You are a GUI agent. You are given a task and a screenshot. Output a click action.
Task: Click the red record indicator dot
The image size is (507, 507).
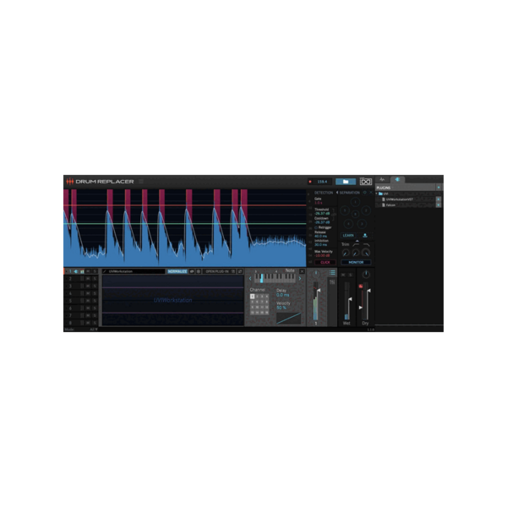(310, 182)
